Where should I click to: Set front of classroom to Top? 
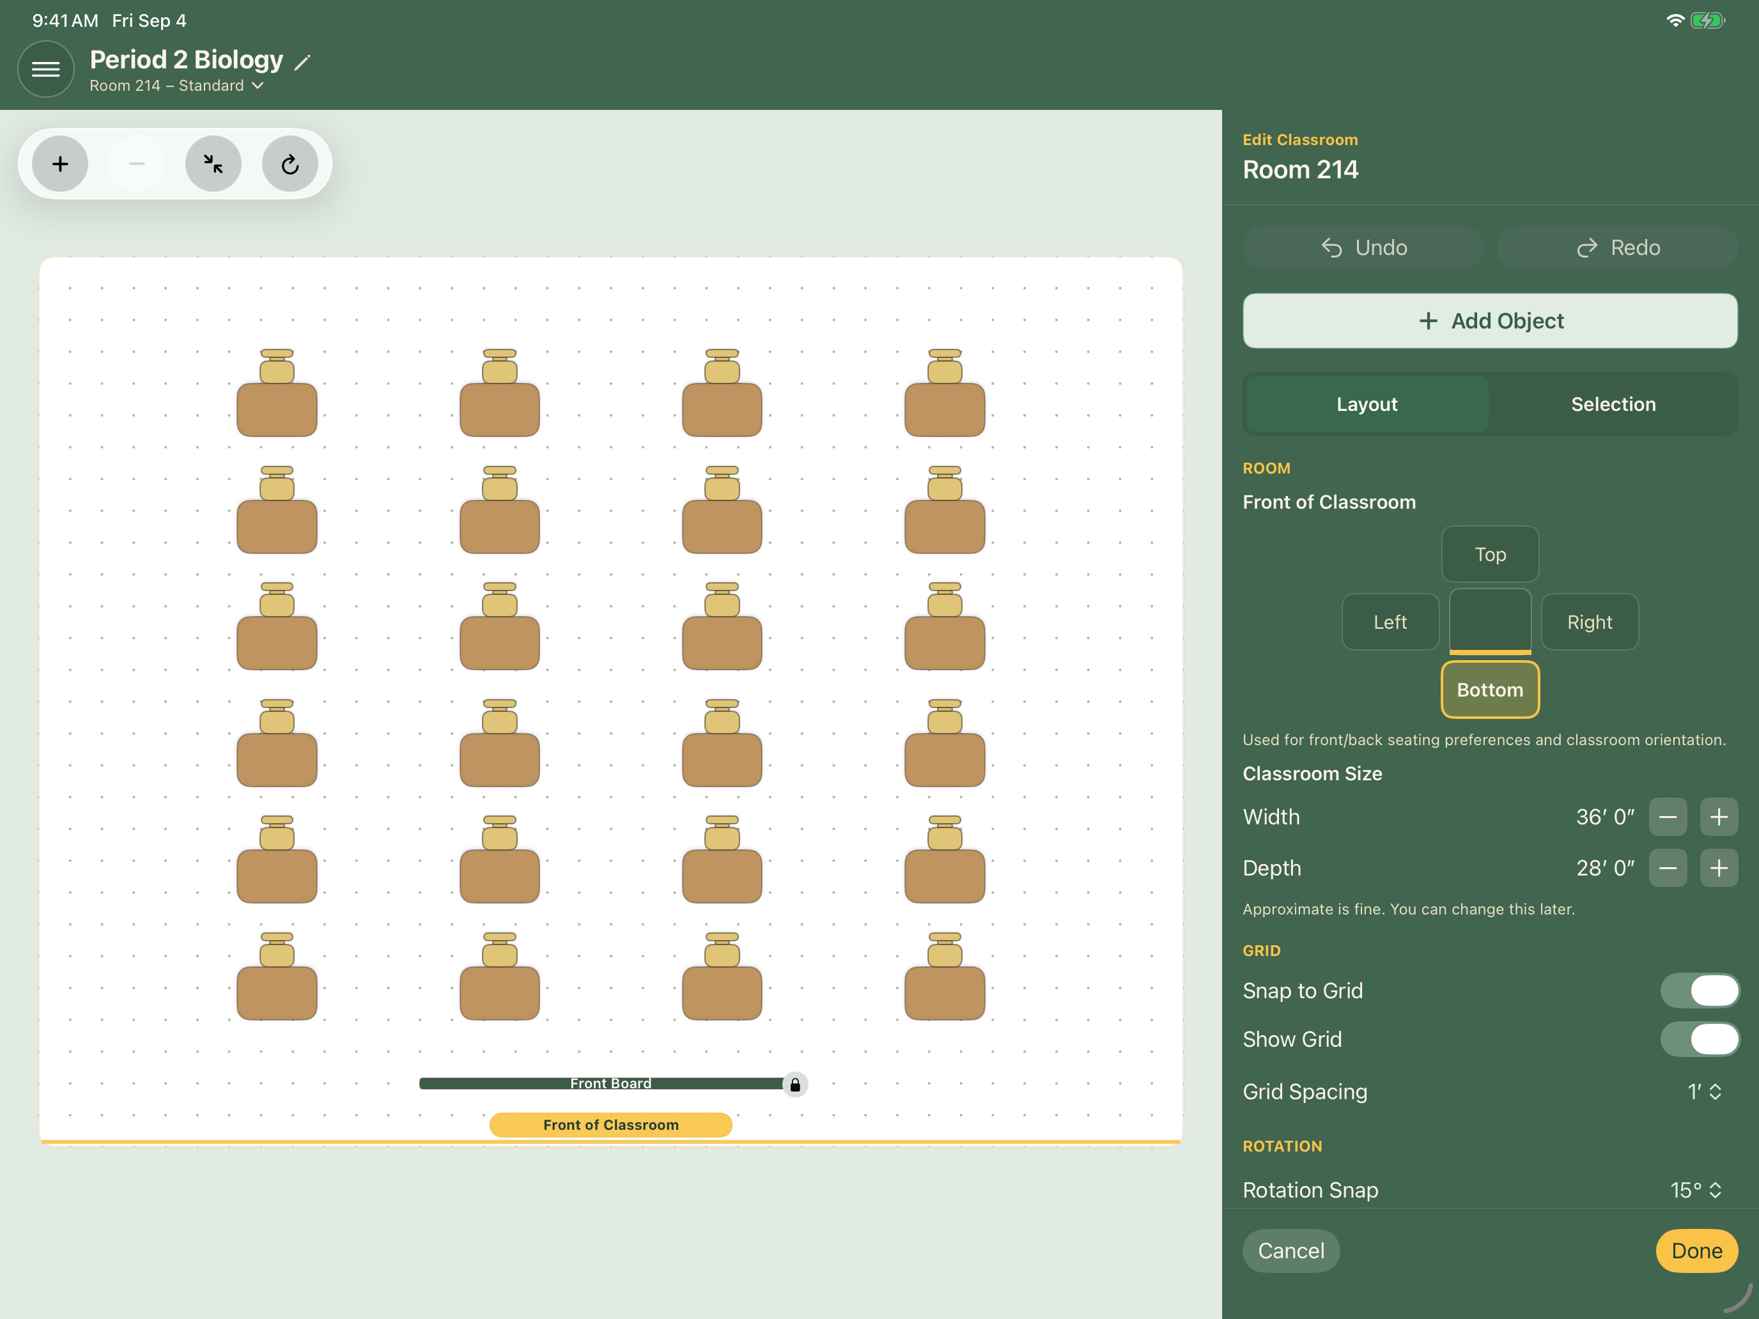[x=1490, y=554]
